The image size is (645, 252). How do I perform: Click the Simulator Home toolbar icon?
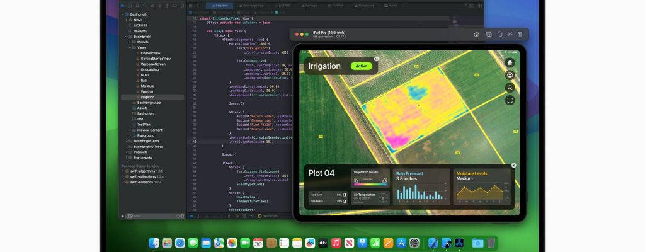click(x=476, y=35)
